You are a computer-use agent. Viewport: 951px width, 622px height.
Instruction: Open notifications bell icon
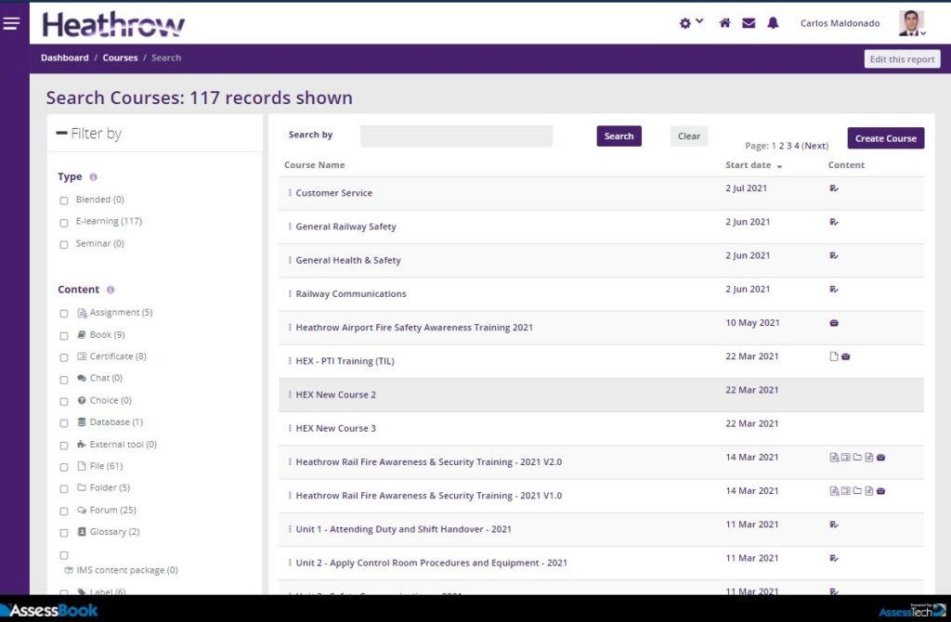click(x=773, y=23)
